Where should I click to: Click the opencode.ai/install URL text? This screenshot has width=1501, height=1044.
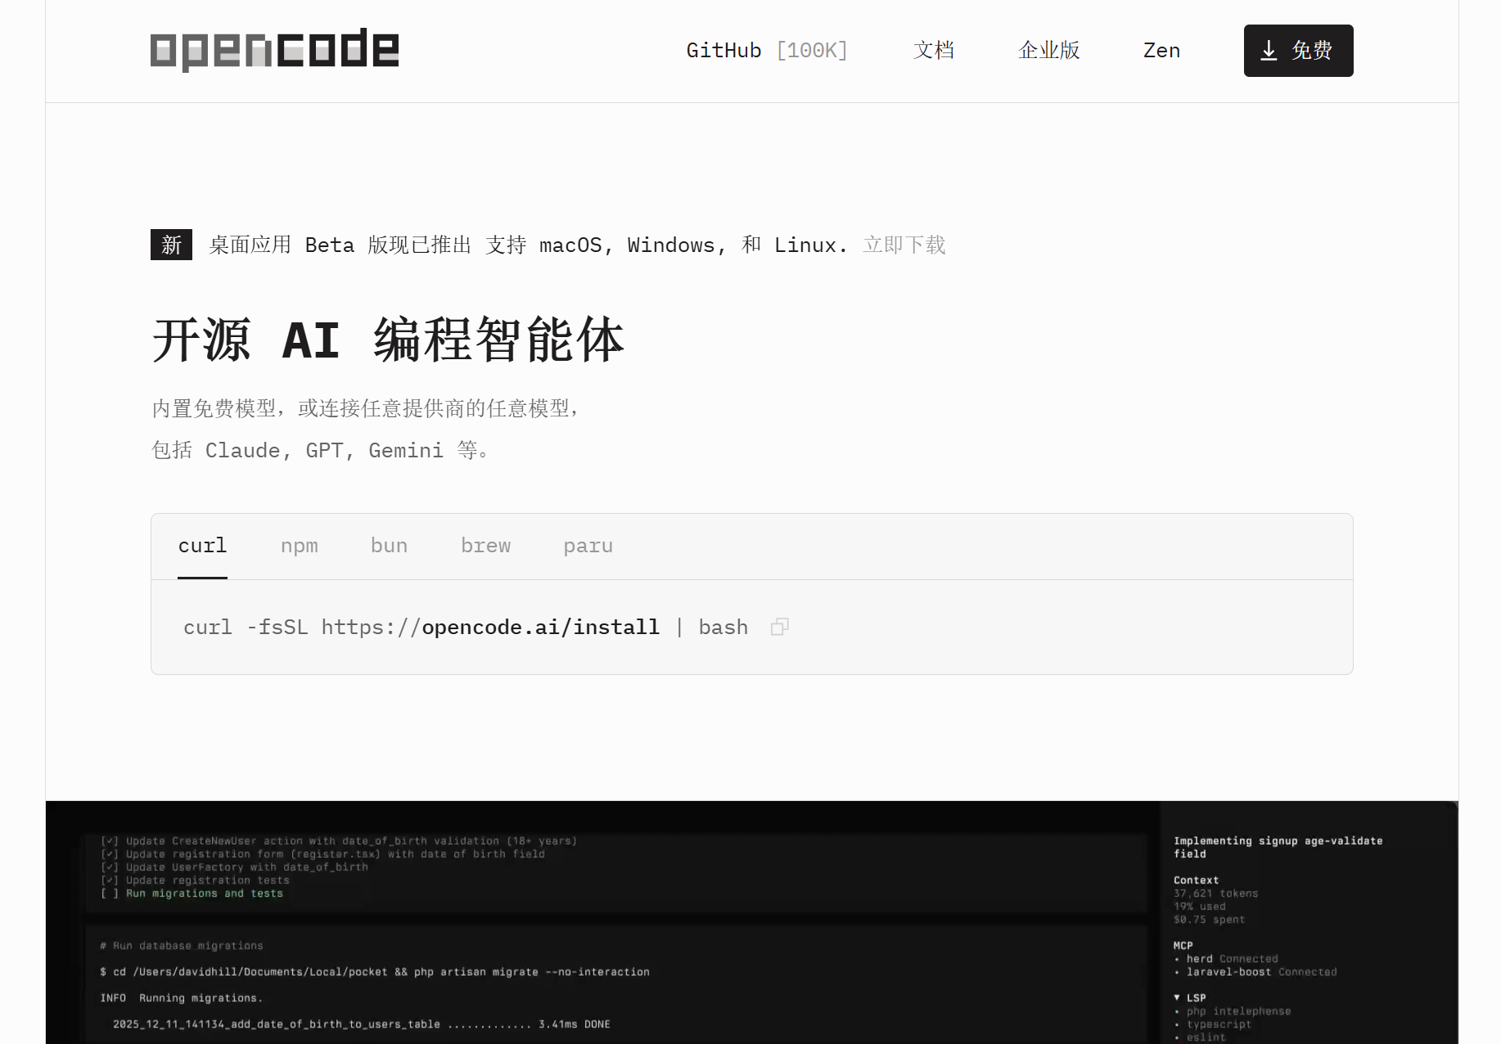pyautogui.click(x=541, y=626)
